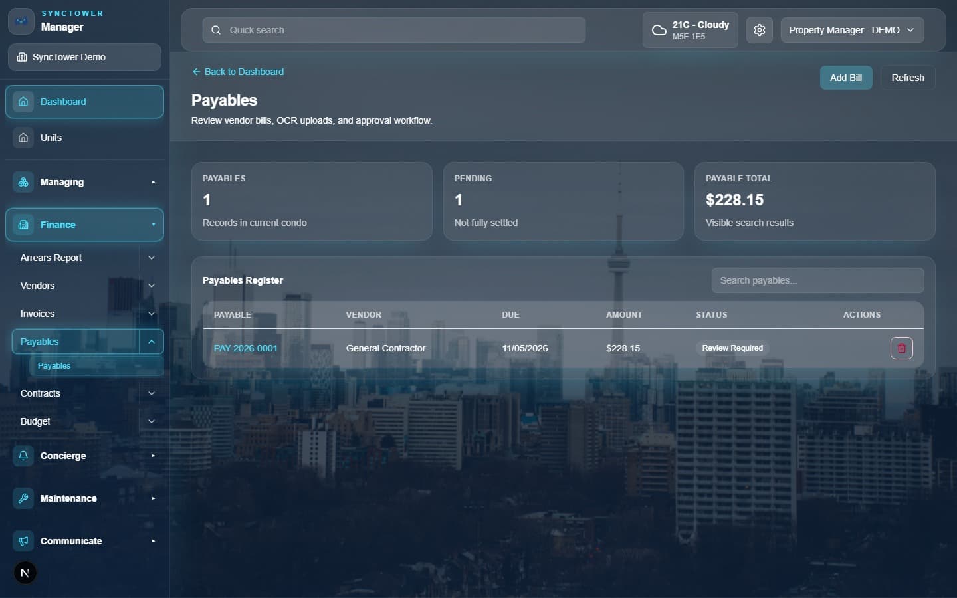957x598 pixels.
Task: Expand the Managing section arrow
Action: coord(153,182)
